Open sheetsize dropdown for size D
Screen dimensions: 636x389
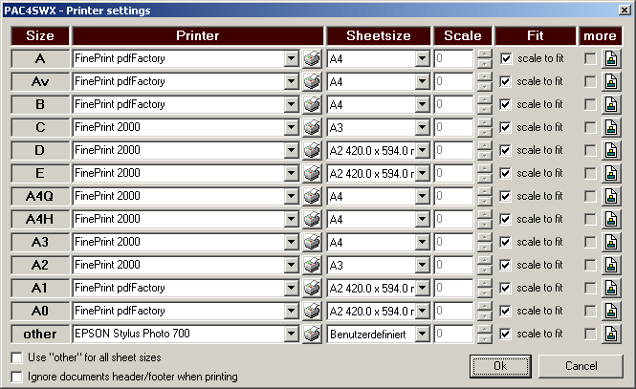[x=422, y=151]
